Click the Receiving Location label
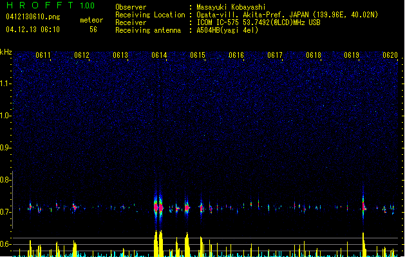 click(150, 15)
